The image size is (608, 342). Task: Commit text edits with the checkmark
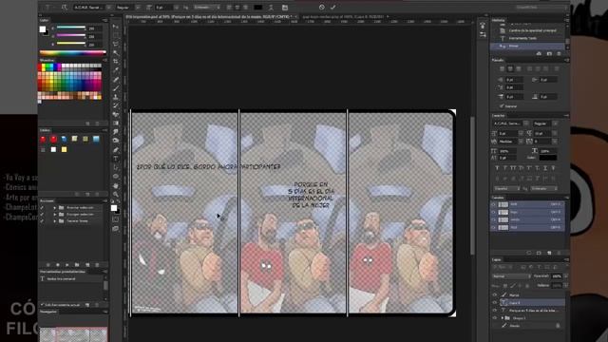point(332,7)
